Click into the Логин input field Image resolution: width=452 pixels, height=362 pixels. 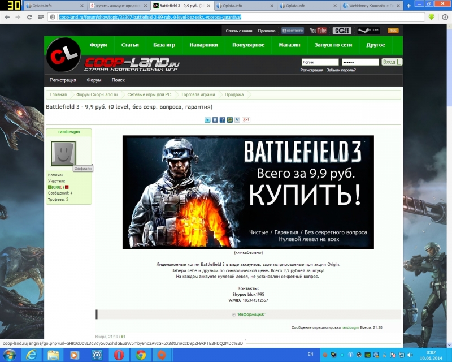click(x=320, y=62)
